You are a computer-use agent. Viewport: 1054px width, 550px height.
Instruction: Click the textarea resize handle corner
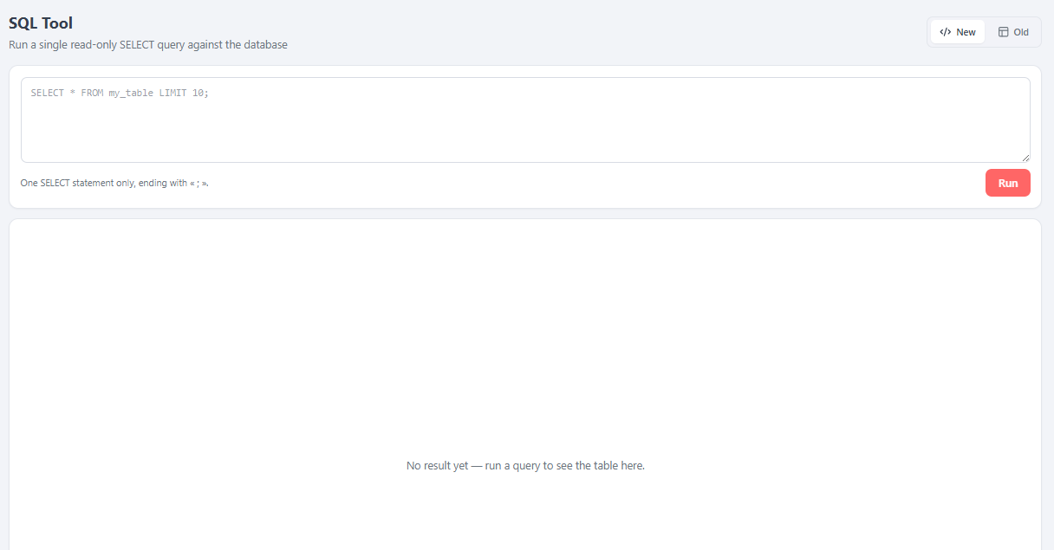1025,158
